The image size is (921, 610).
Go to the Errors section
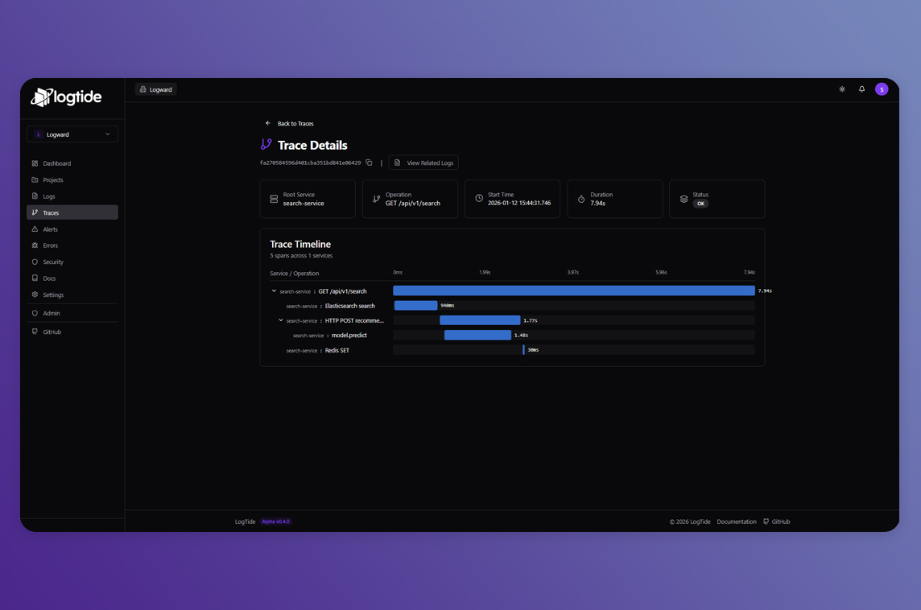pyautogui.click(x=50, y=245)
